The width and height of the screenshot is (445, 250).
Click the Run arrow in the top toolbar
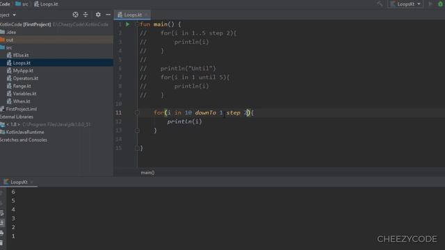coord(430,4)
